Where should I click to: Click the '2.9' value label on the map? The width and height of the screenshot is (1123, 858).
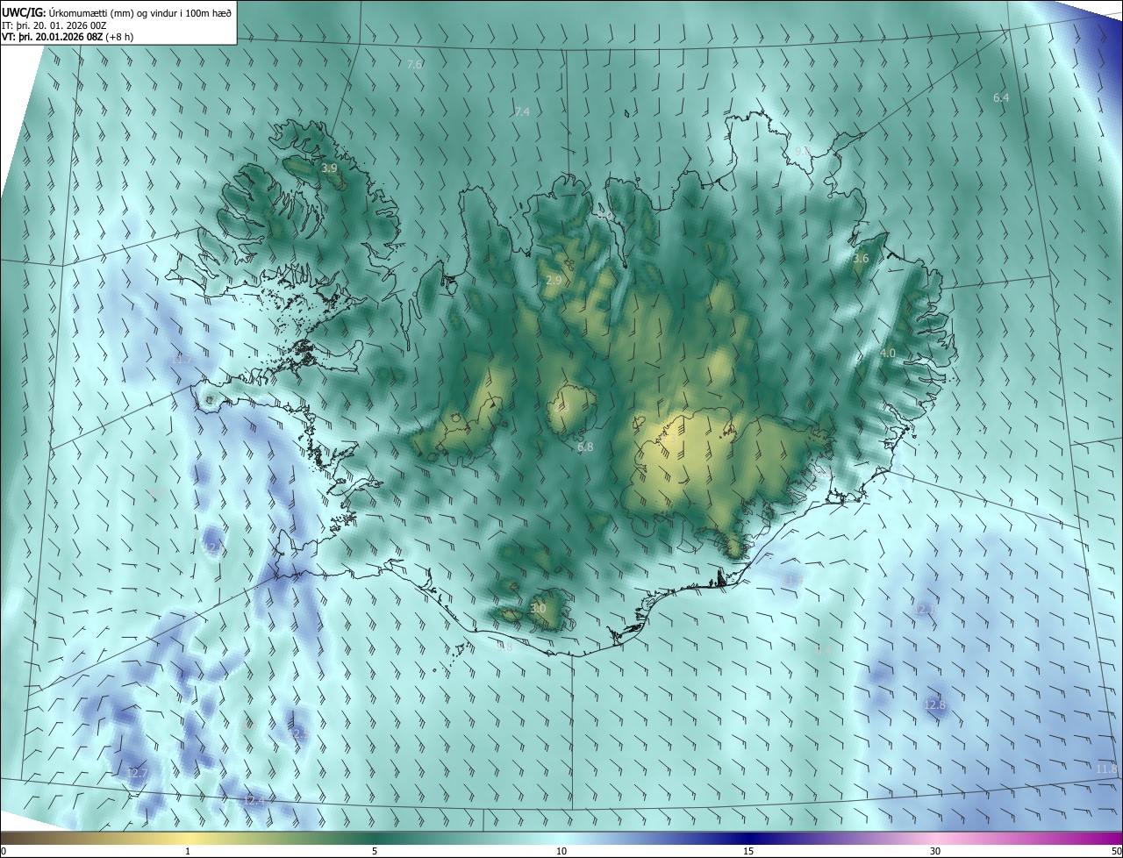click(554, 280)
